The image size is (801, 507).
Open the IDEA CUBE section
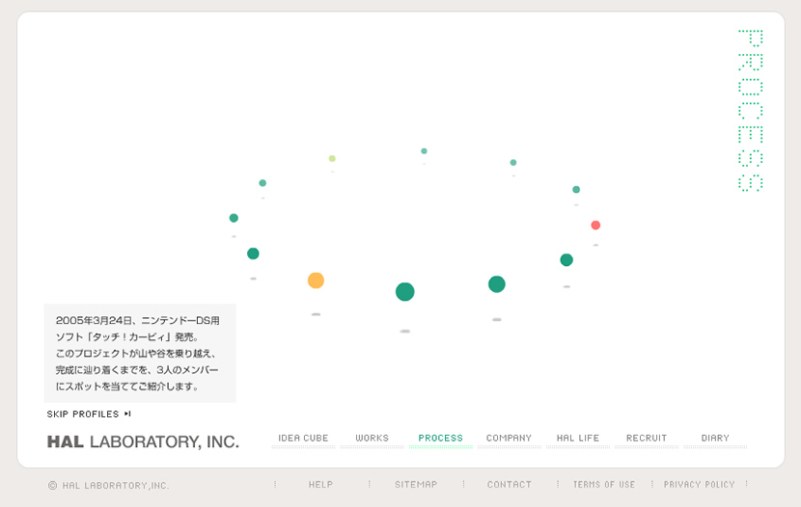point(303,439)
